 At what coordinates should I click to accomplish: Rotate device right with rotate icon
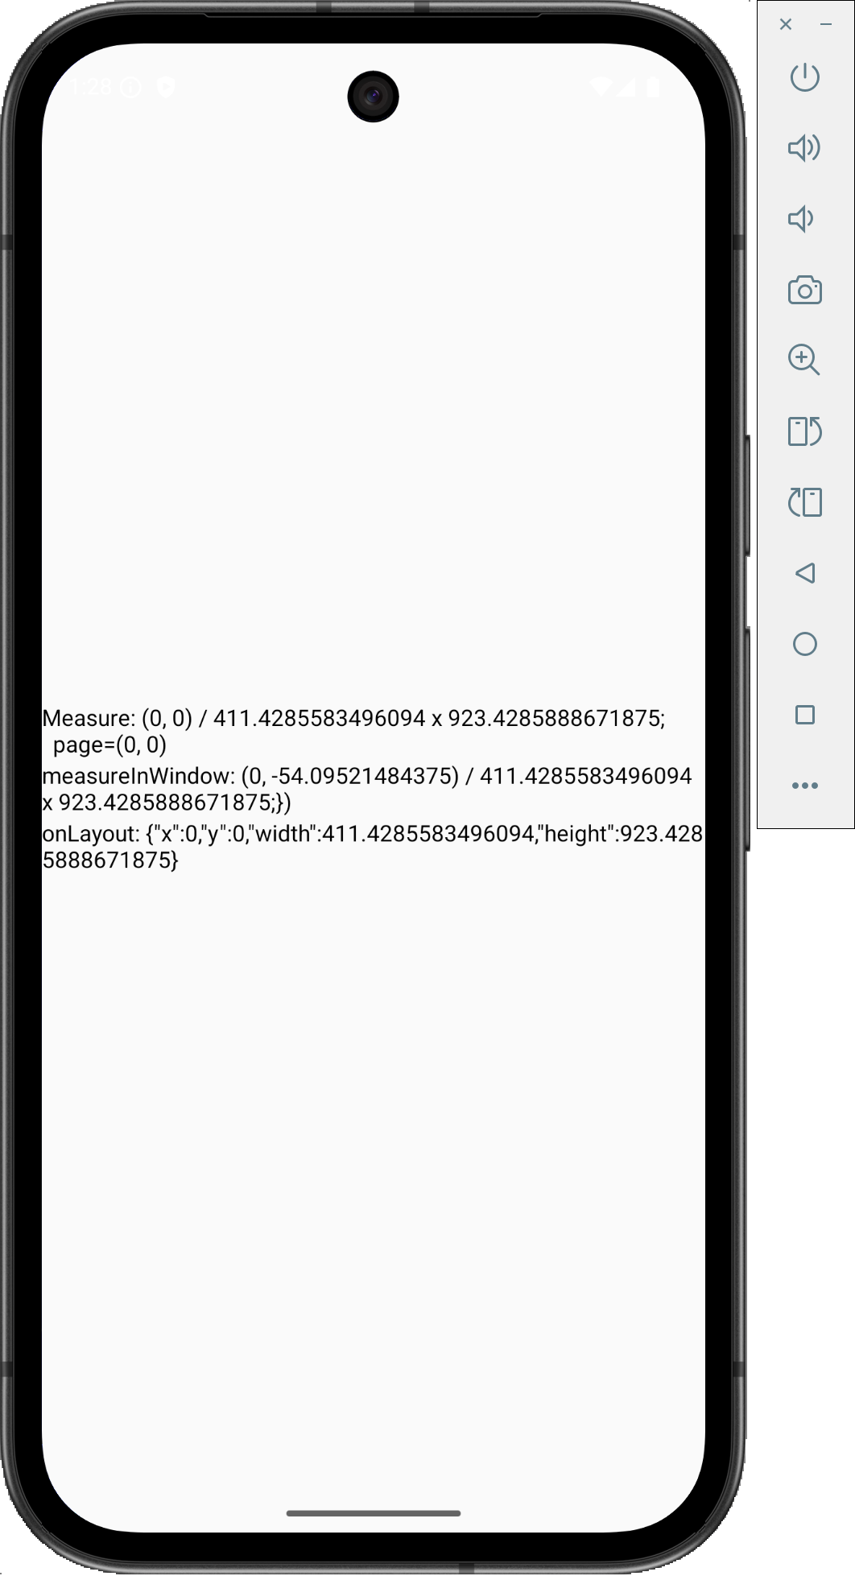click(804, 431)
